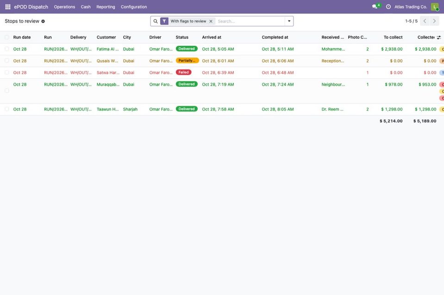Go to previous page of records
The width and height of the screenshot is (444, 295).
425,21
